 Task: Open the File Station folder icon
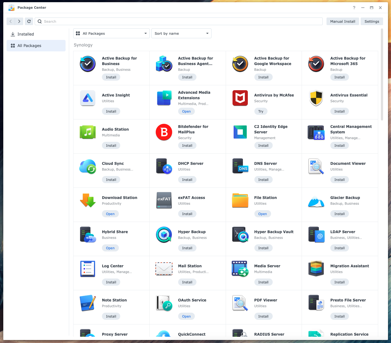click(240, 200)
